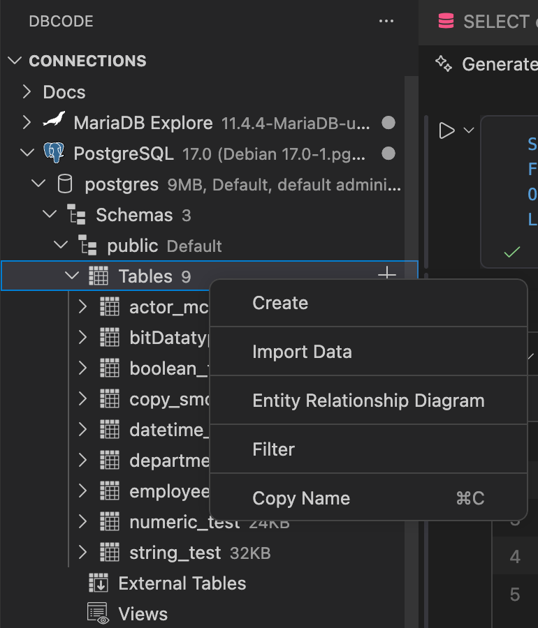
Task: Click the public schema icon
Action: coord(87,245)
